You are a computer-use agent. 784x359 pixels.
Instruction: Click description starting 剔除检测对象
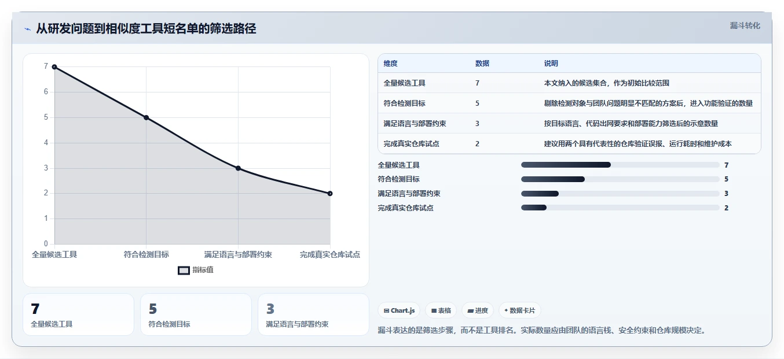point(649,103)
